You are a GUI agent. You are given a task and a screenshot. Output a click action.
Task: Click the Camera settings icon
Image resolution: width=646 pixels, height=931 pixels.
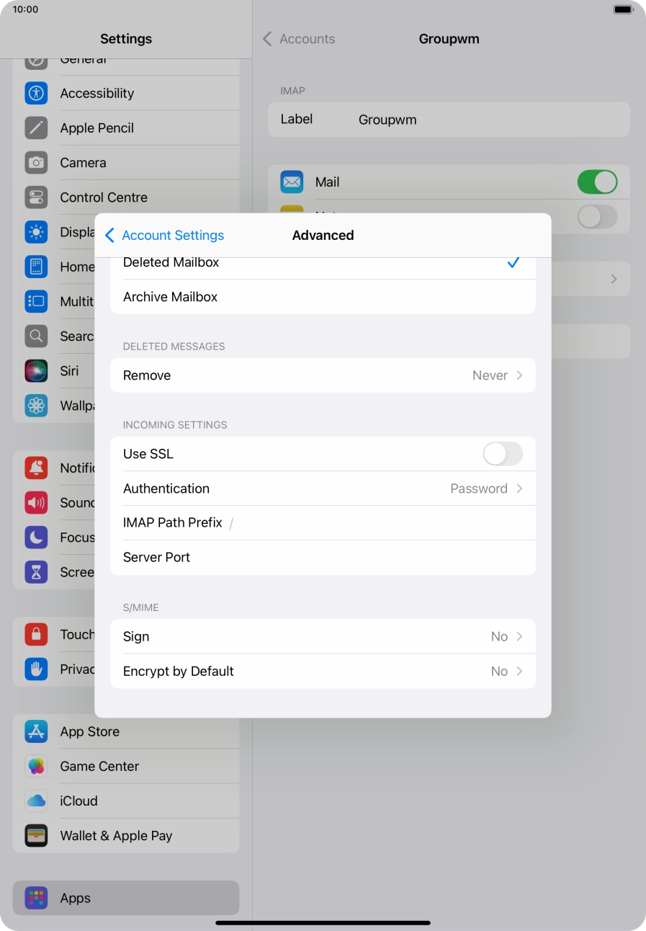click(36, 162)
